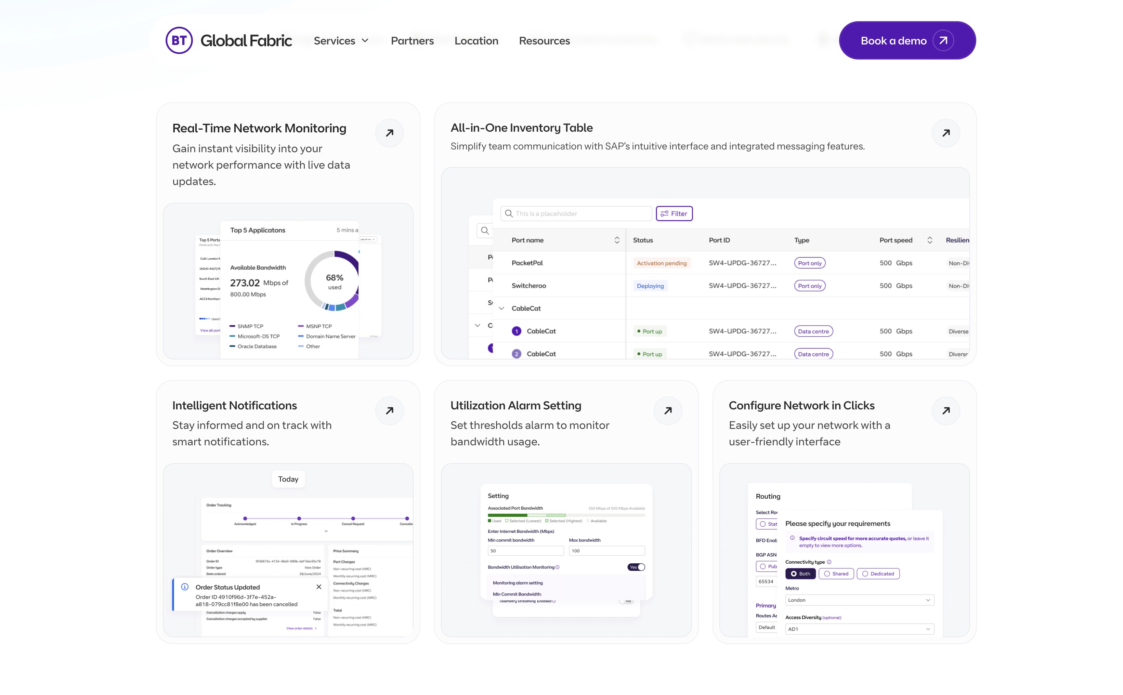Viewport: 1123px width, 695px height.
Task: Open the All-in-One Inventory Table arrow icon
Action: click(945, 133)
